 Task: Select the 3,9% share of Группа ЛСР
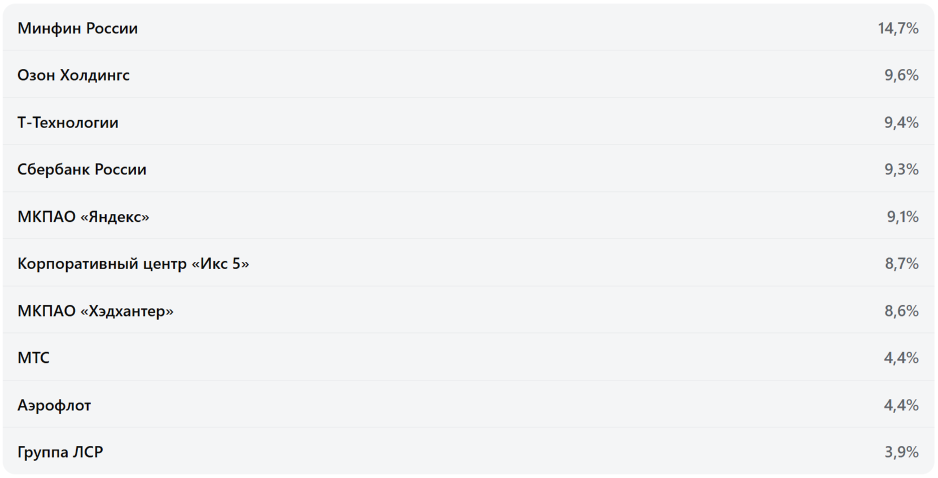901,452
